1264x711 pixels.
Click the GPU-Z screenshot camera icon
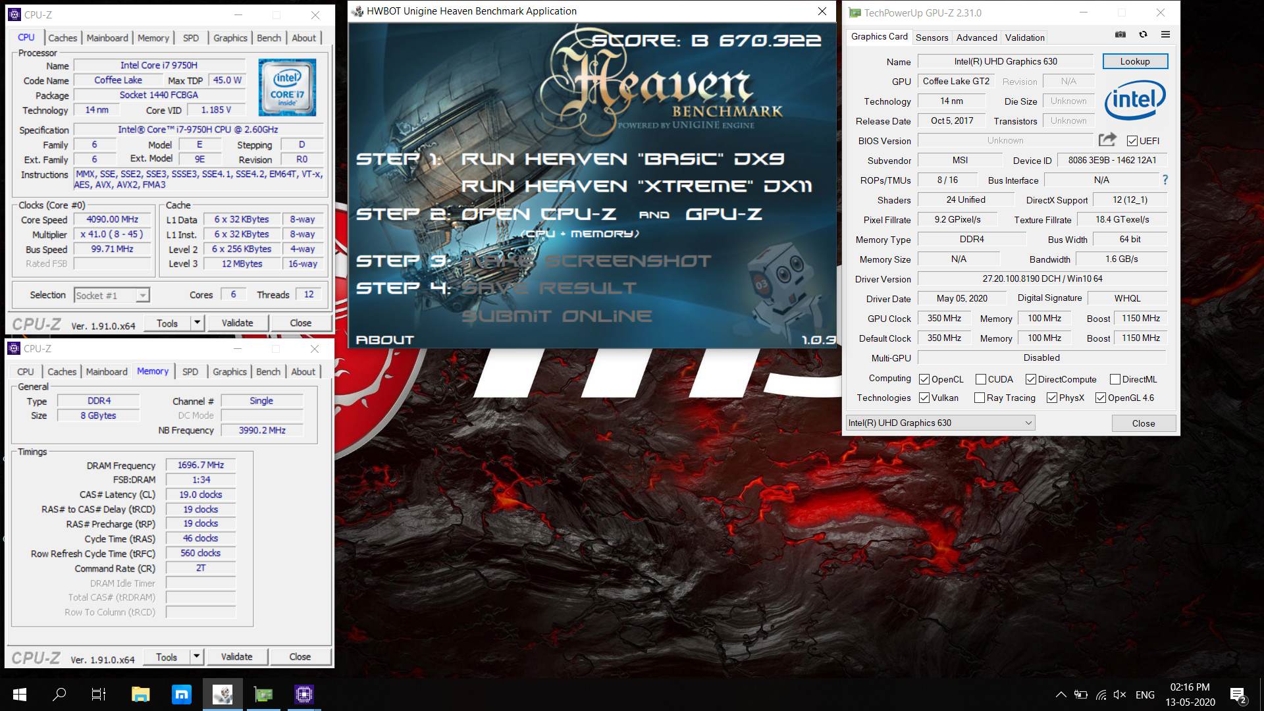click(1120, 35)
